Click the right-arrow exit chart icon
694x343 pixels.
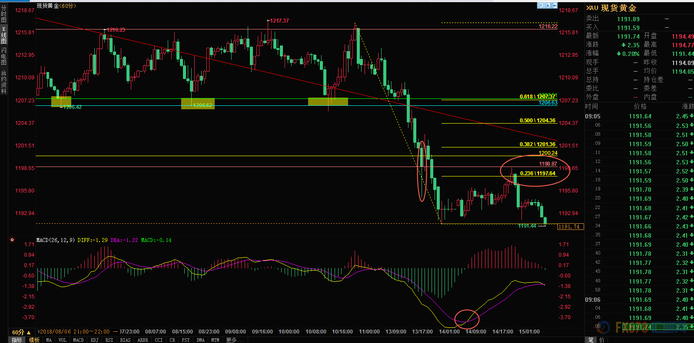[x=554, y=6]
